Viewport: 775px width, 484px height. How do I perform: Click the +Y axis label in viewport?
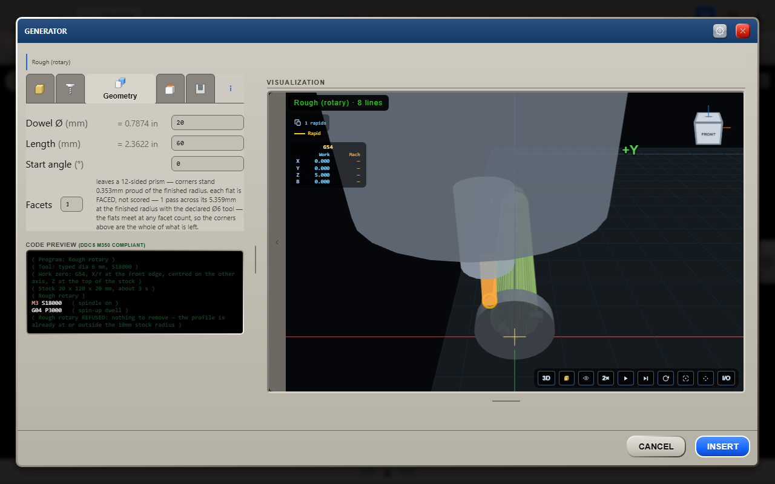pos(630,150)
